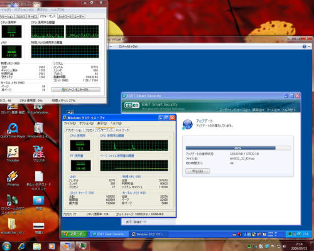
Task: Expand dropdown arrow beside Virtual PC help
Action: pyautogui.click(x=309, y=46)
